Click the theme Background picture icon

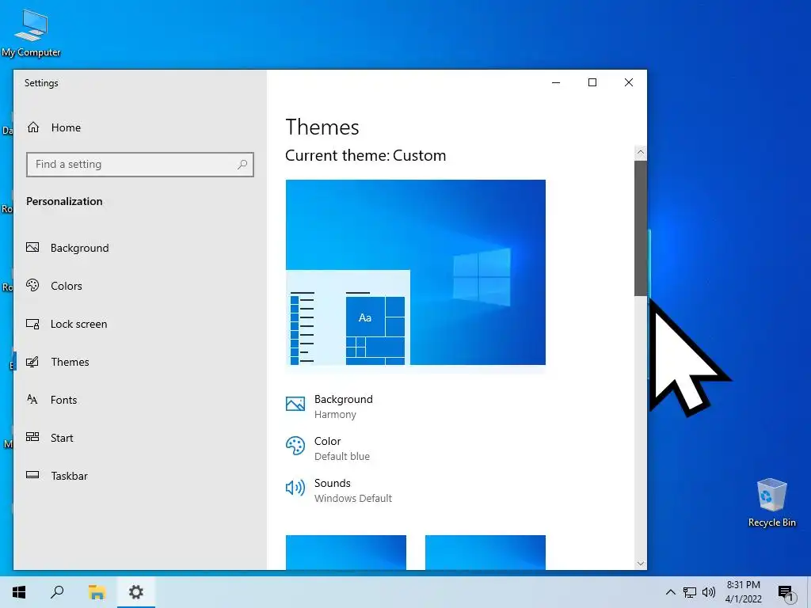pos(295,404)
